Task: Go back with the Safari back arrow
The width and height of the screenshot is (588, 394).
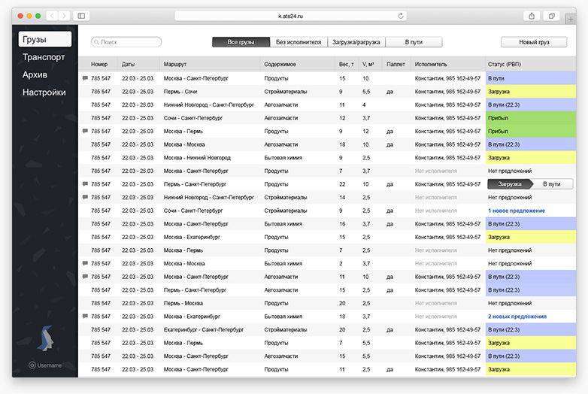Action: tap(52, 16)
